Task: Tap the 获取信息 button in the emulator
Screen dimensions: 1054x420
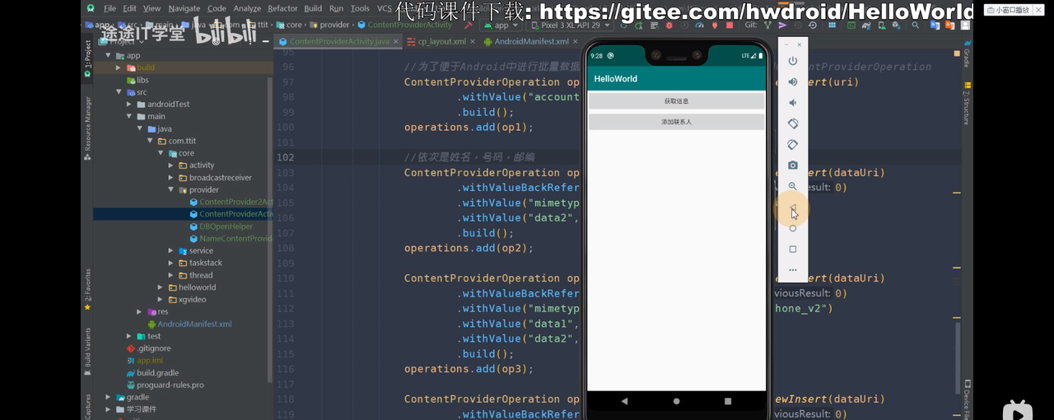Action: pyautogui.click(x=676, y=101)
